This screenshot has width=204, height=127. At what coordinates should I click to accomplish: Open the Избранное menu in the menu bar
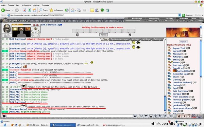tap(27, 5)
